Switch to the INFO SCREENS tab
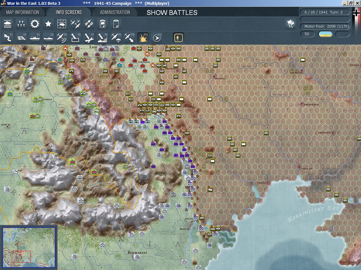Image resolution: width=361 pixels, height=270 pixels. point(69,12)
